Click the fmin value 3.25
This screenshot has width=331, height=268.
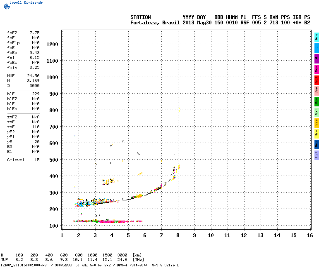point(34,68)
